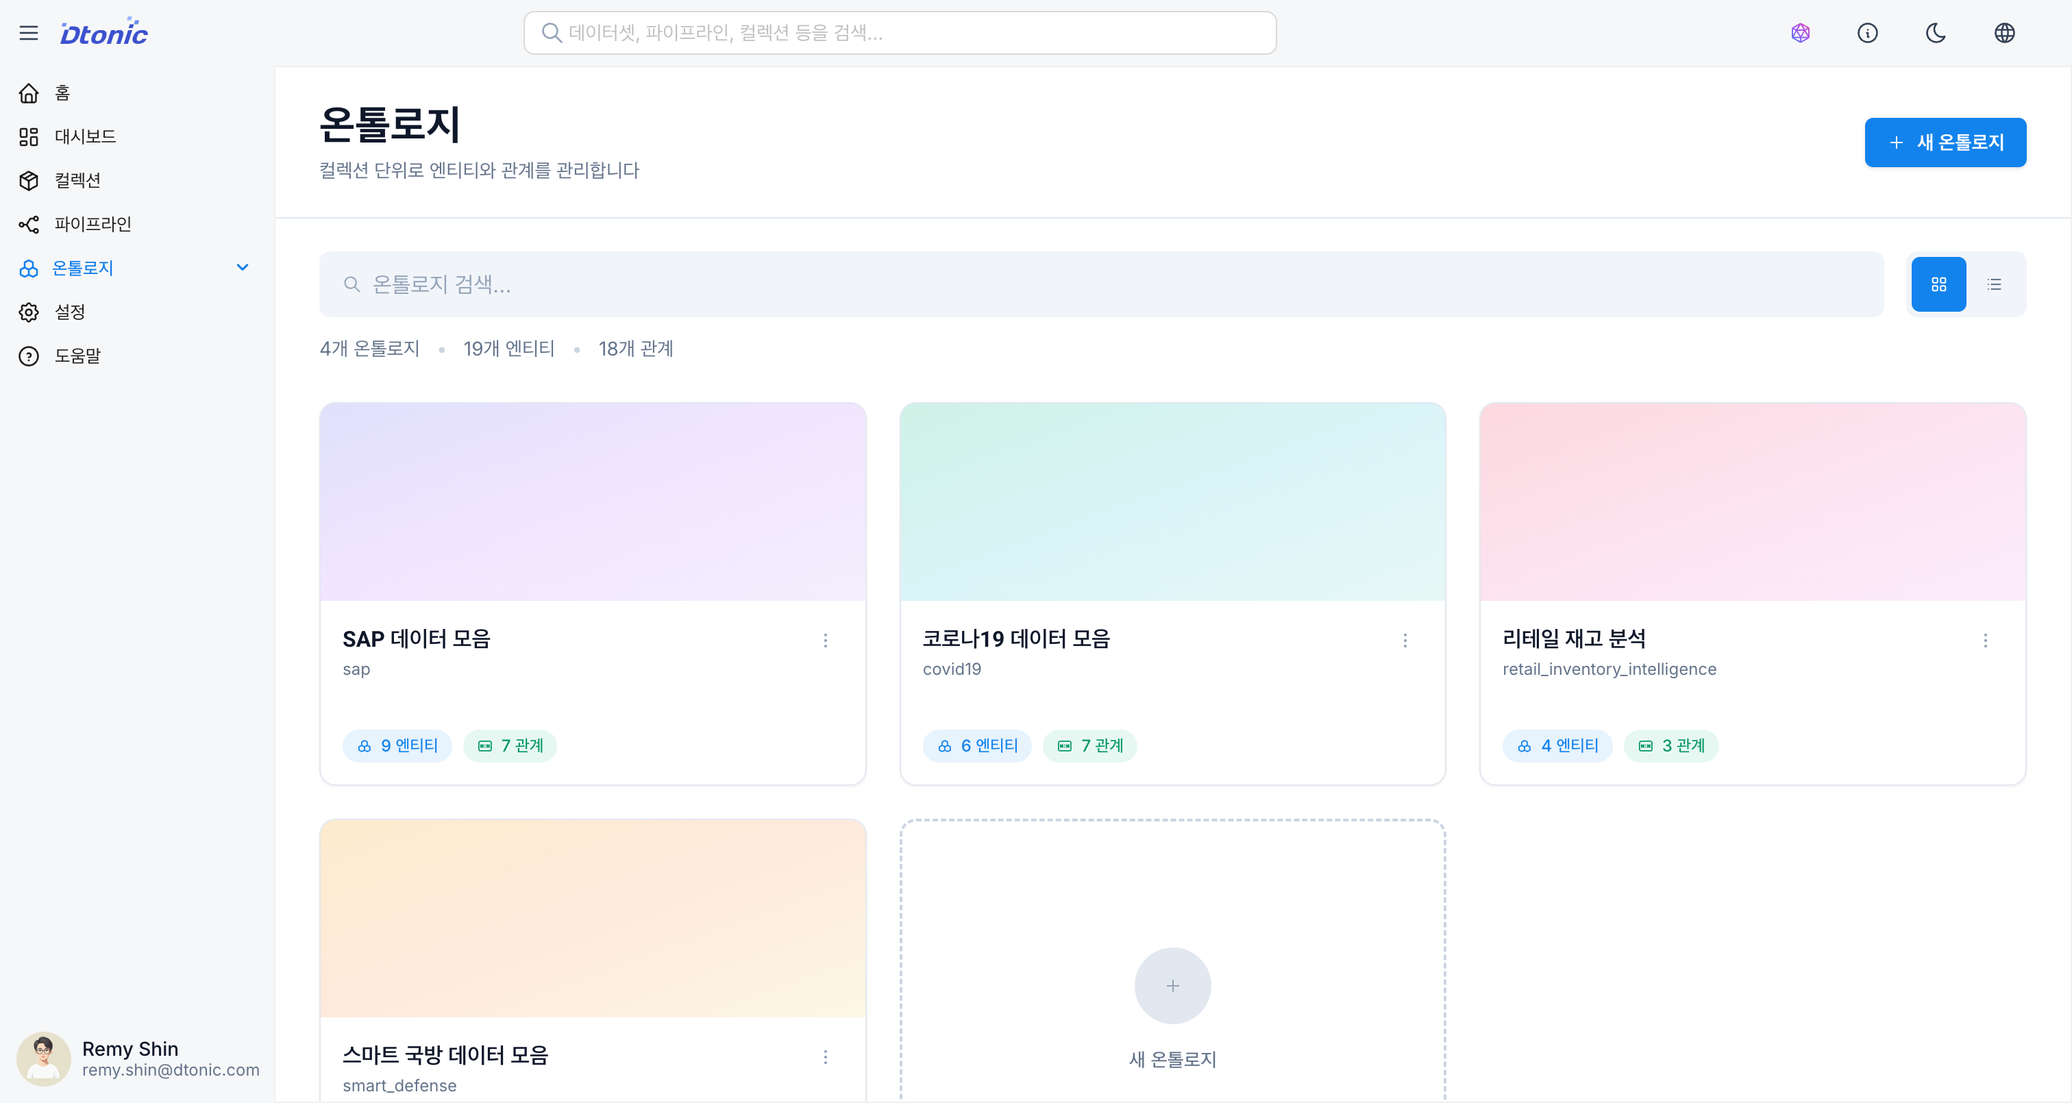Click the 새 온톨로지 button
This screenshot has width=2072, height=1103.
(1945, 142)
